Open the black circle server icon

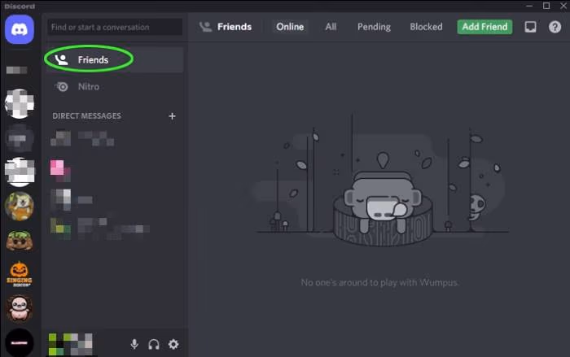click(20, 342)
